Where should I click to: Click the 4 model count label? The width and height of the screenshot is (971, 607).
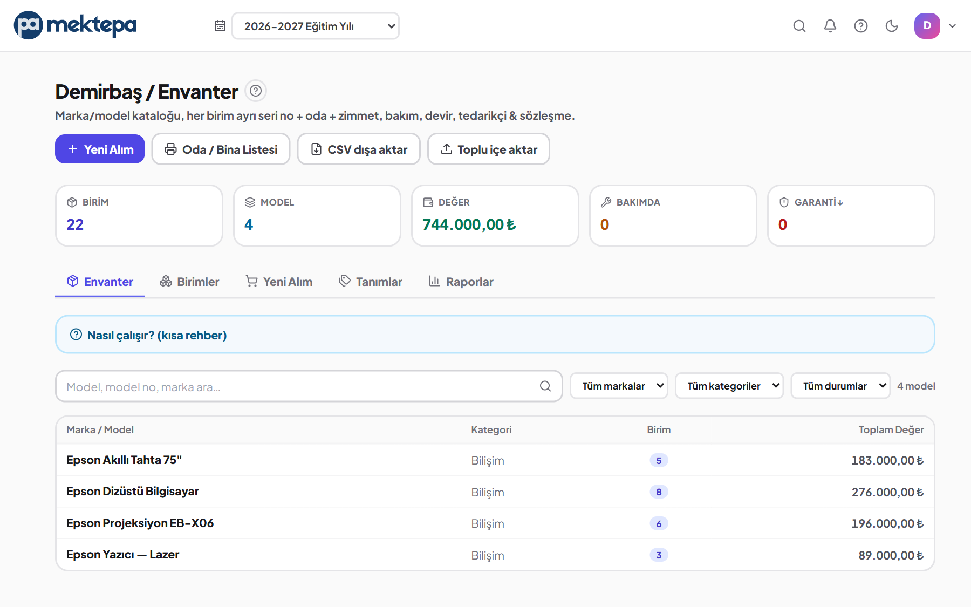916,386
